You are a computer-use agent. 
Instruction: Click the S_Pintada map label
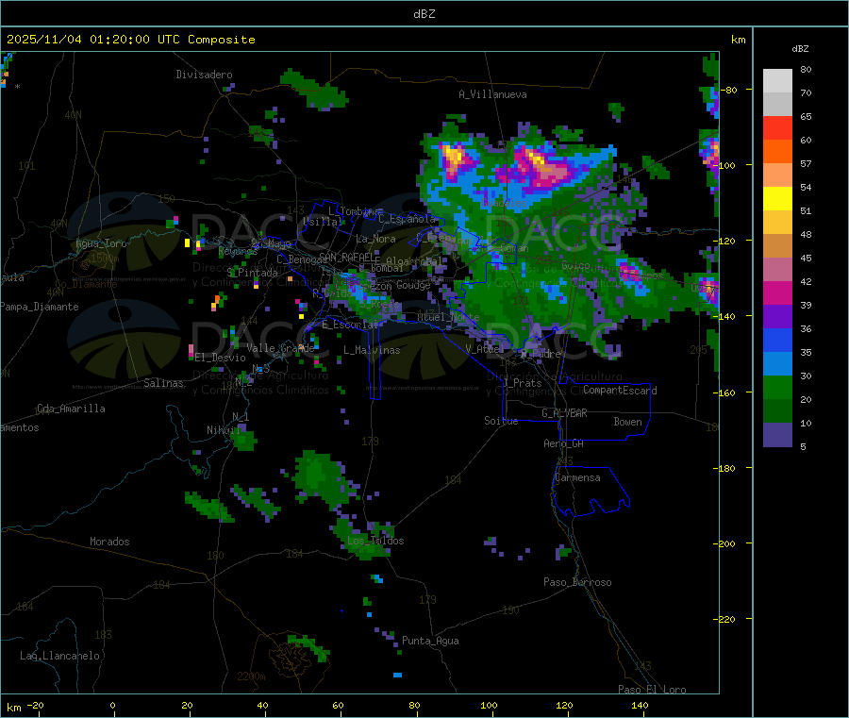pyautogui.click(x=252, y=273)
